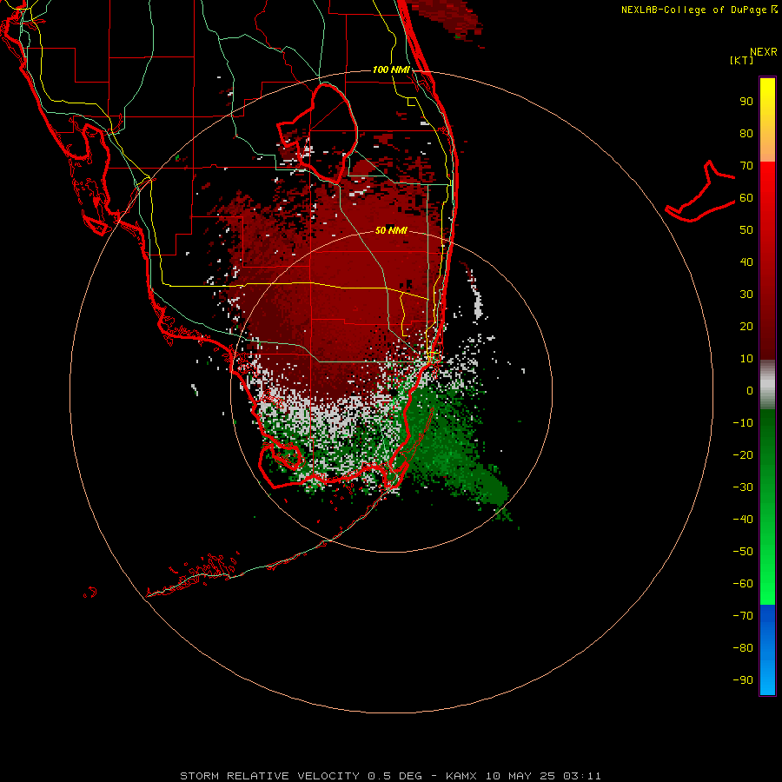The width and height of the screenshot is (782, 782).
Task: Click the gray zero-velocity segment of the color bar
Action: coord(767,385)
